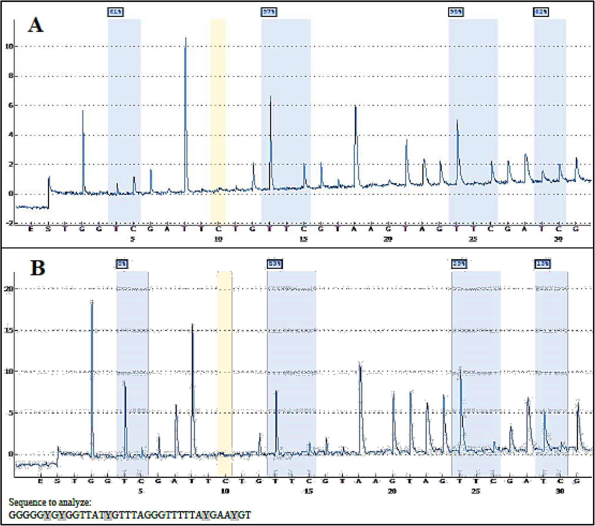
Task: Select the panel label B
Action: [x=38, y=268]
